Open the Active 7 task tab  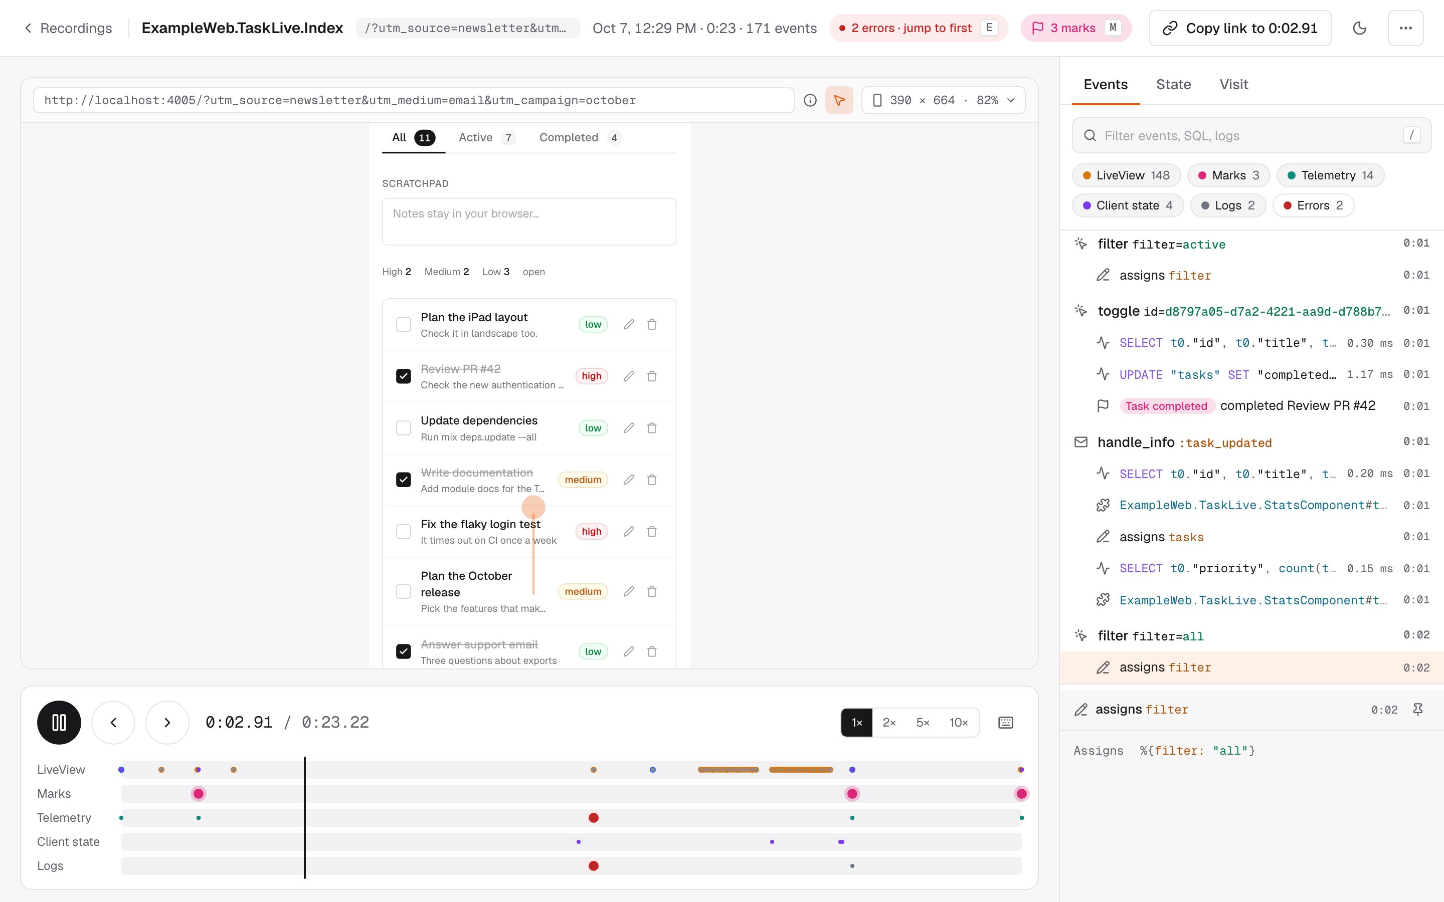(x=486, y=138)
